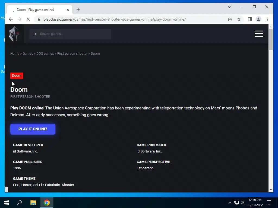
Task: Click the helmet site logo
Action: coord(14,34)
